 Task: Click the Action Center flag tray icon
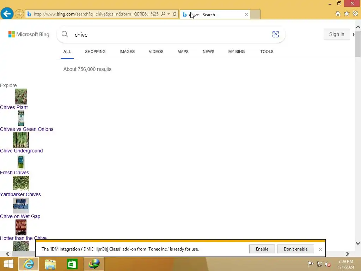(311, 264)
